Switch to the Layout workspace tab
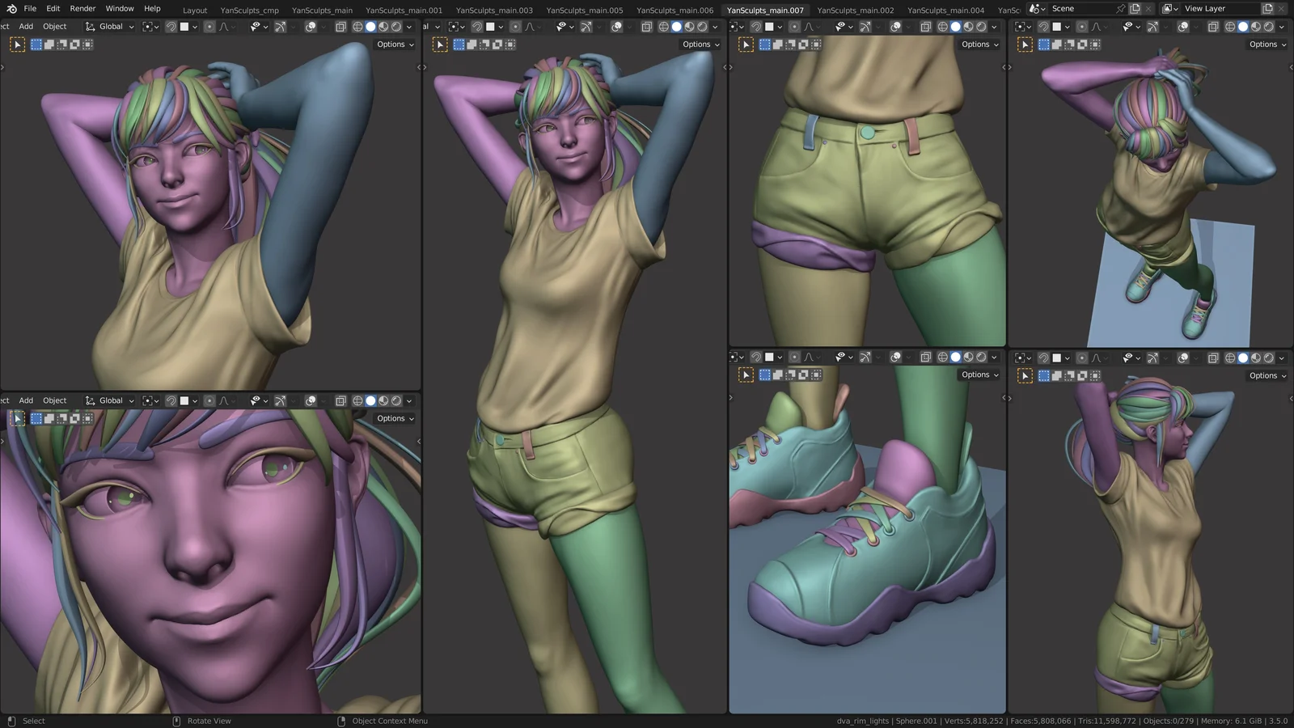The image size is (1294, 728). (195, 11)
